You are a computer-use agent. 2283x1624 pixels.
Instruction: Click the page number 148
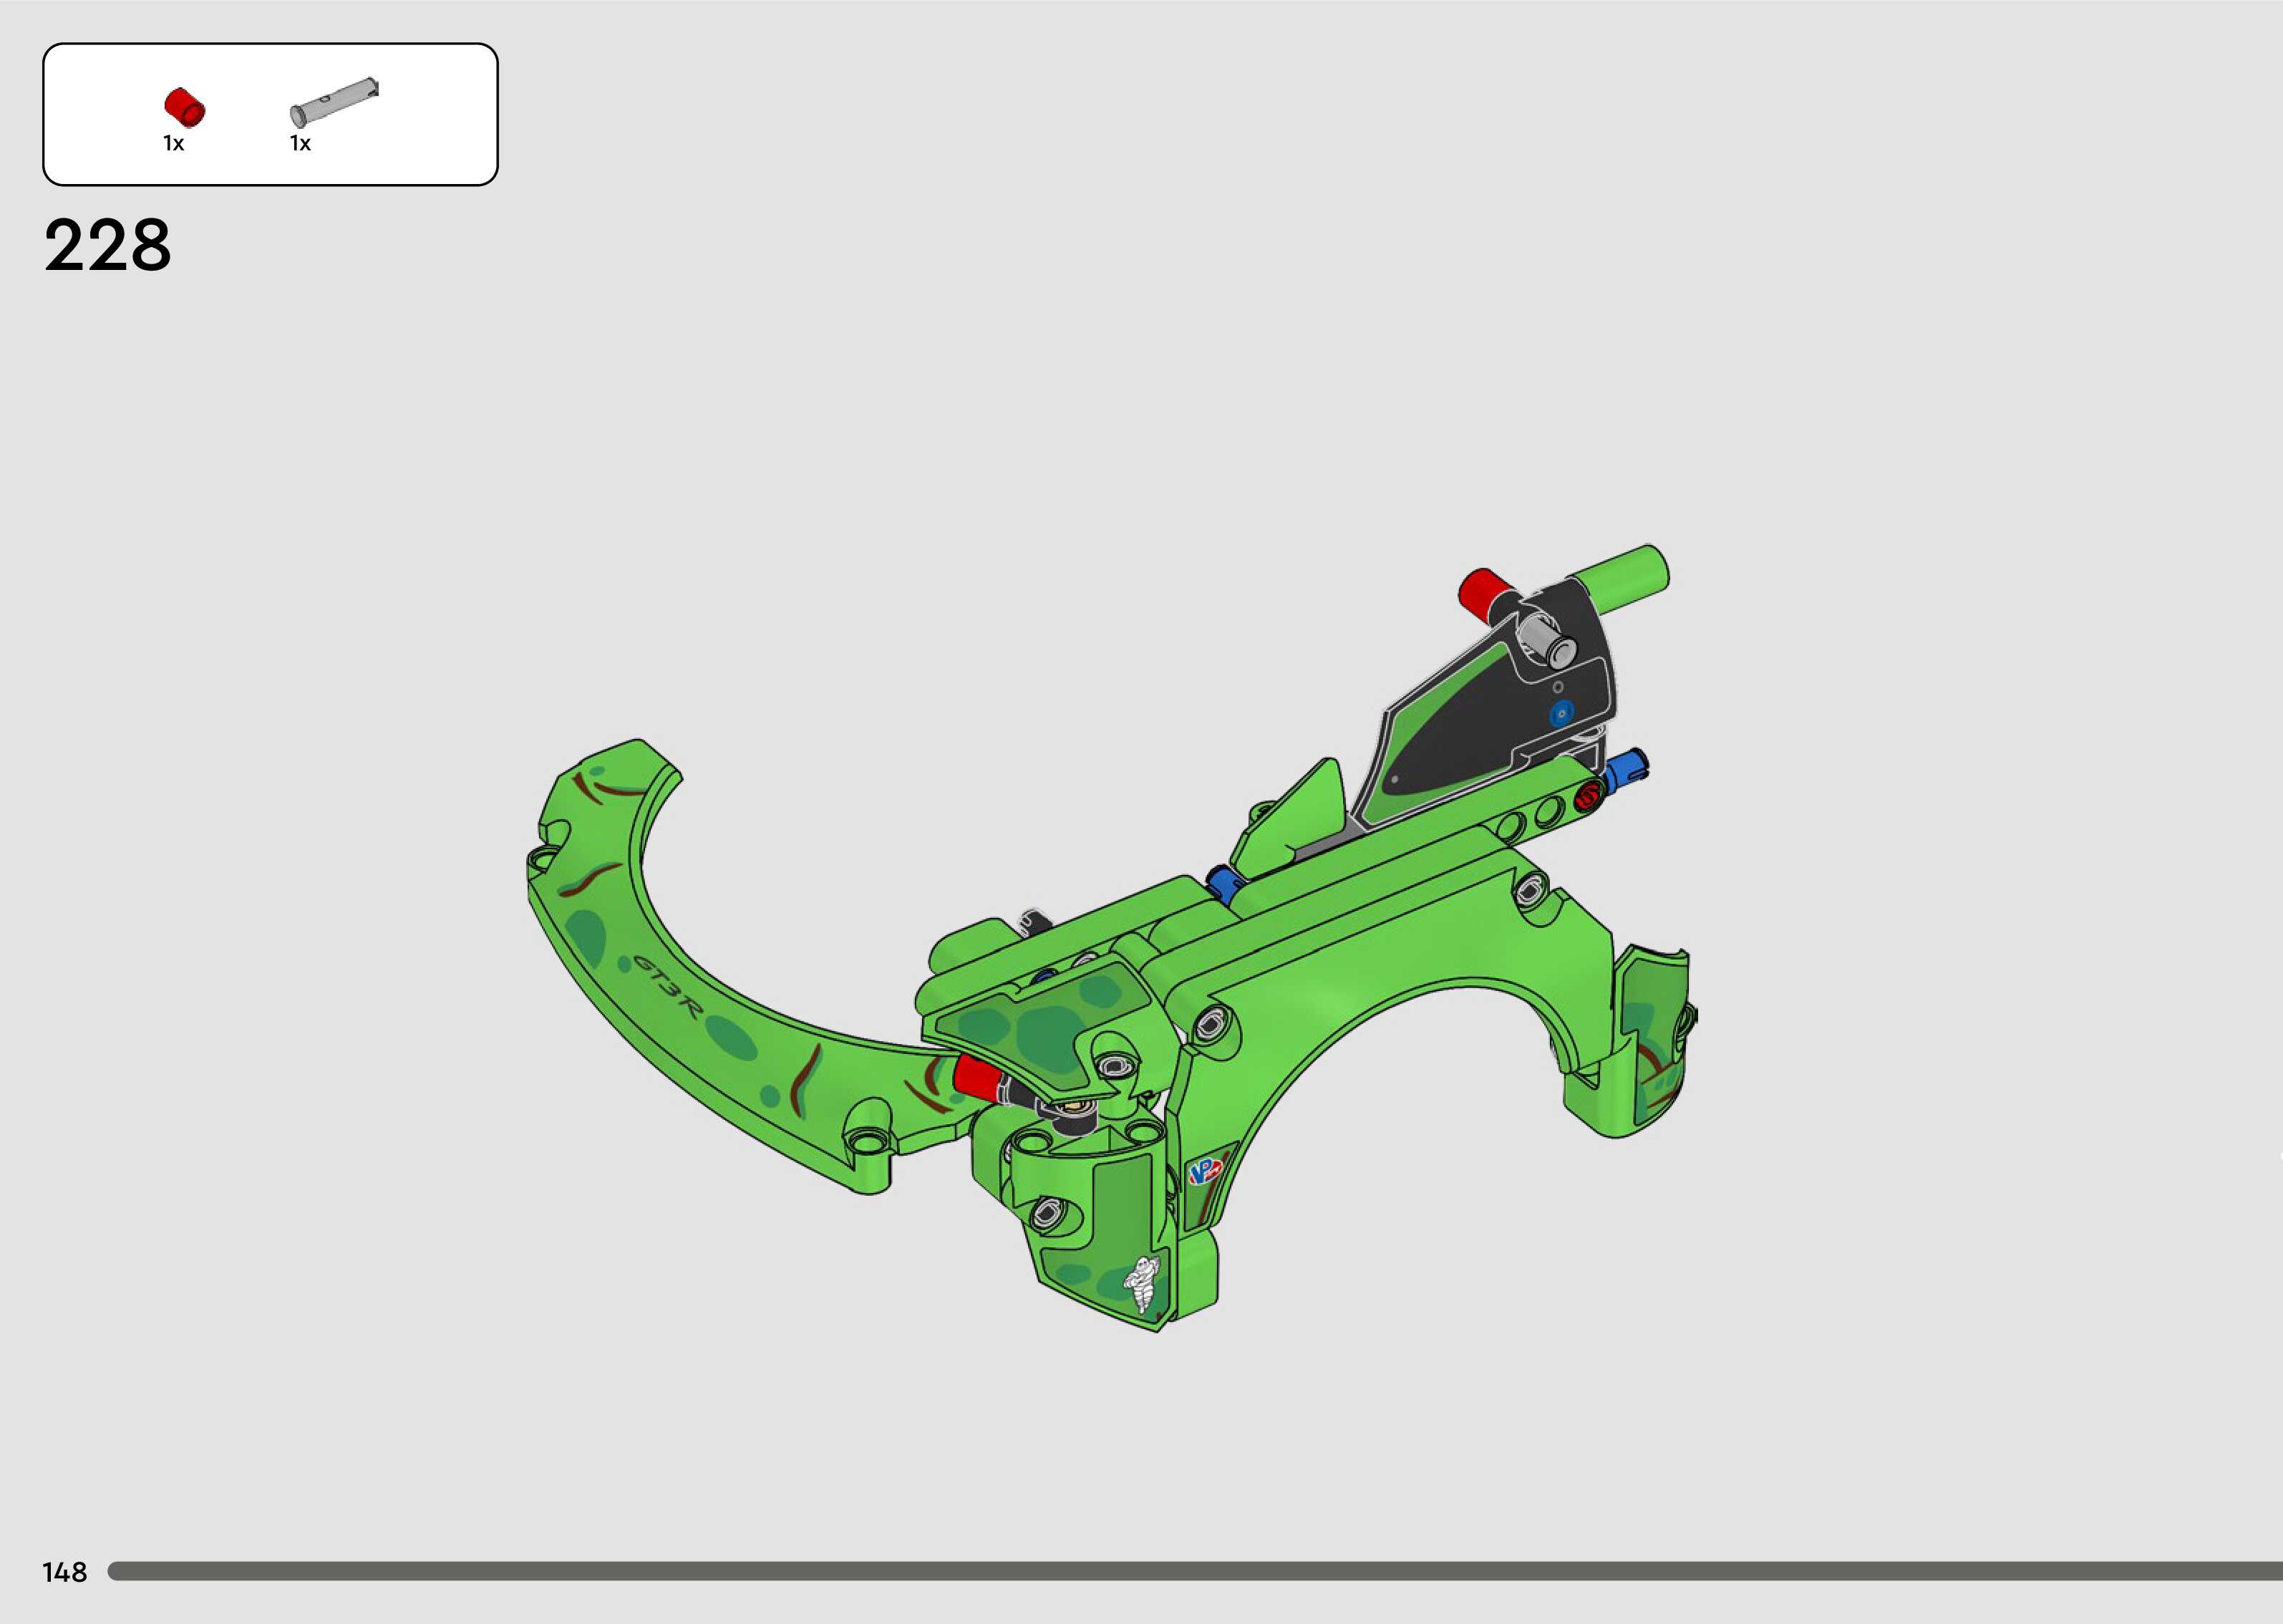point(65,1572)
